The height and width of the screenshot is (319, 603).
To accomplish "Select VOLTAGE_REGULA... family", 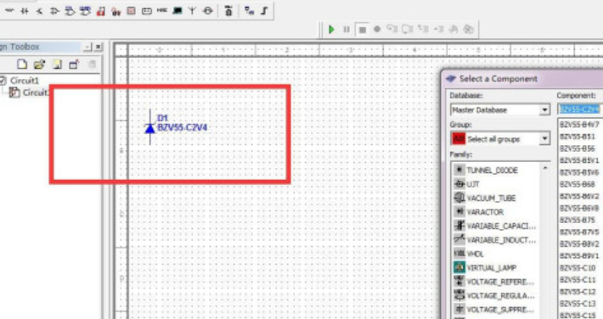I will point(500,295).
